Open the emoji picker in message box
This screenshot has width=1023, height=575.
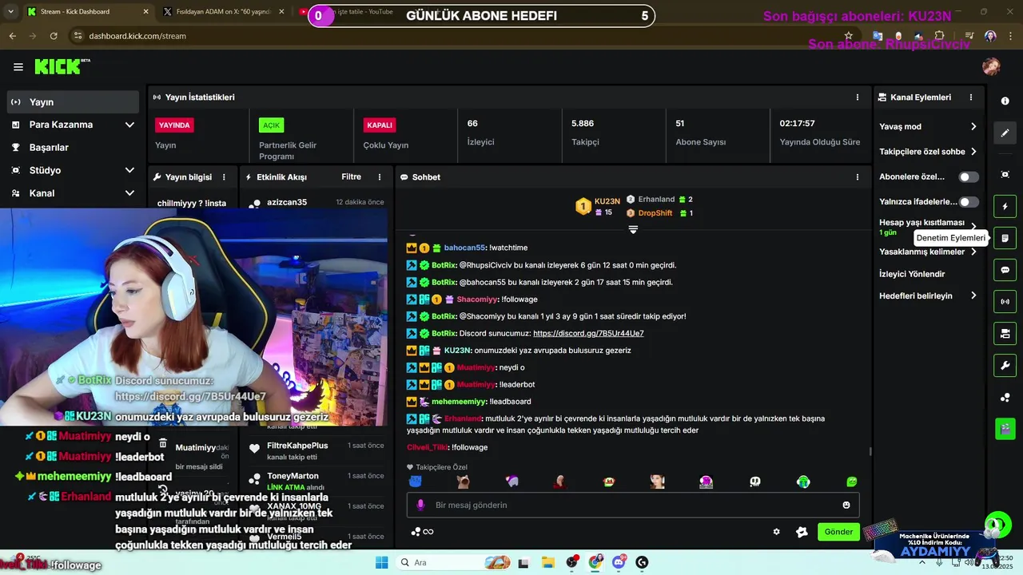click(846, 505)
